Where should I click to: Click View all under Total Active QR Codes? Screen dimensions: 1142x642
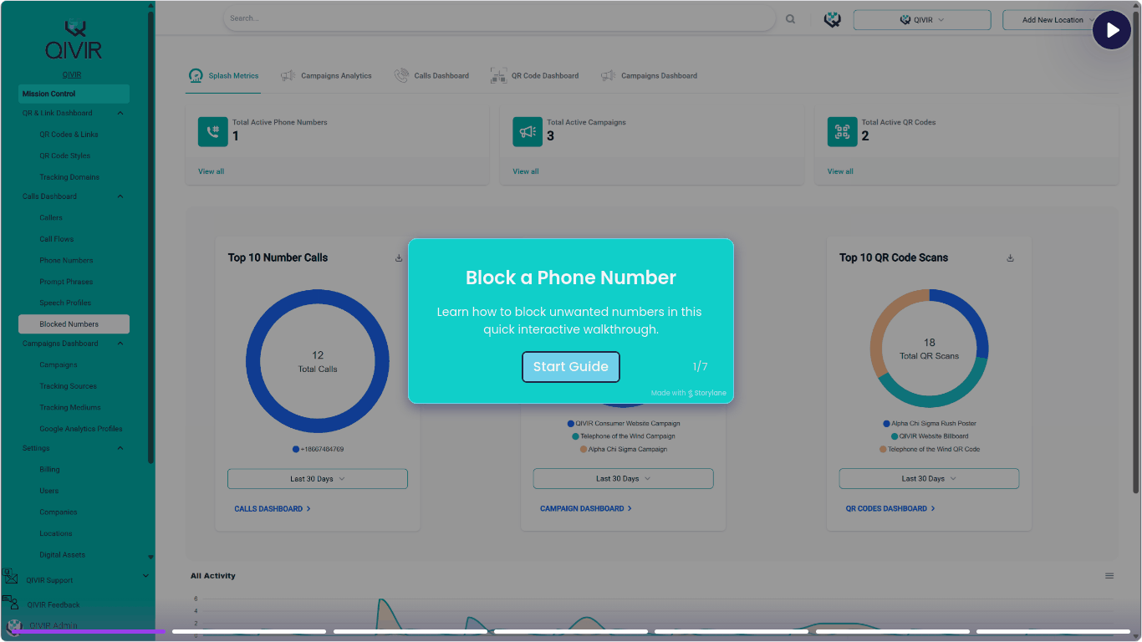[841, 171]
